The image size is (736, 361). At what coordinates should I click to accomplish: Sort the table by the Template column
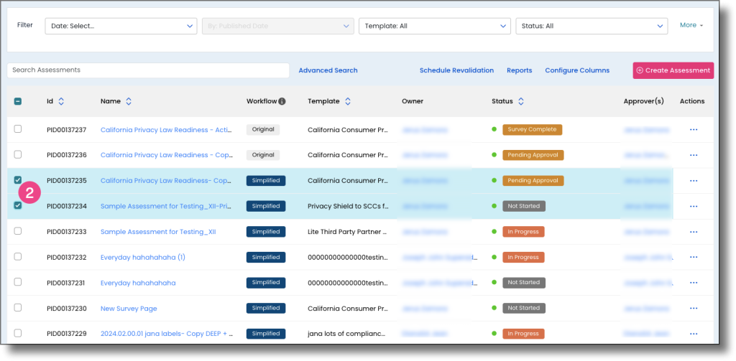348,101
